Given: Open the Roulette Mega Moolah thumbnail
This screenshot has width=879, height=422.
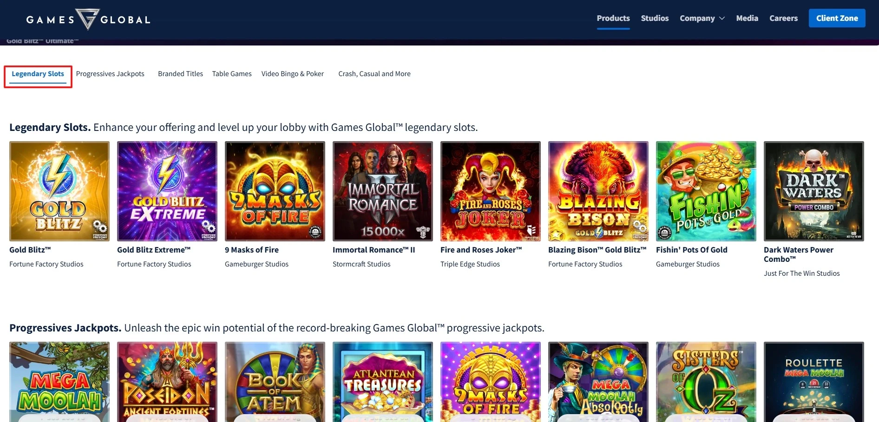Looking at the screenshot, I should point(814,382).
